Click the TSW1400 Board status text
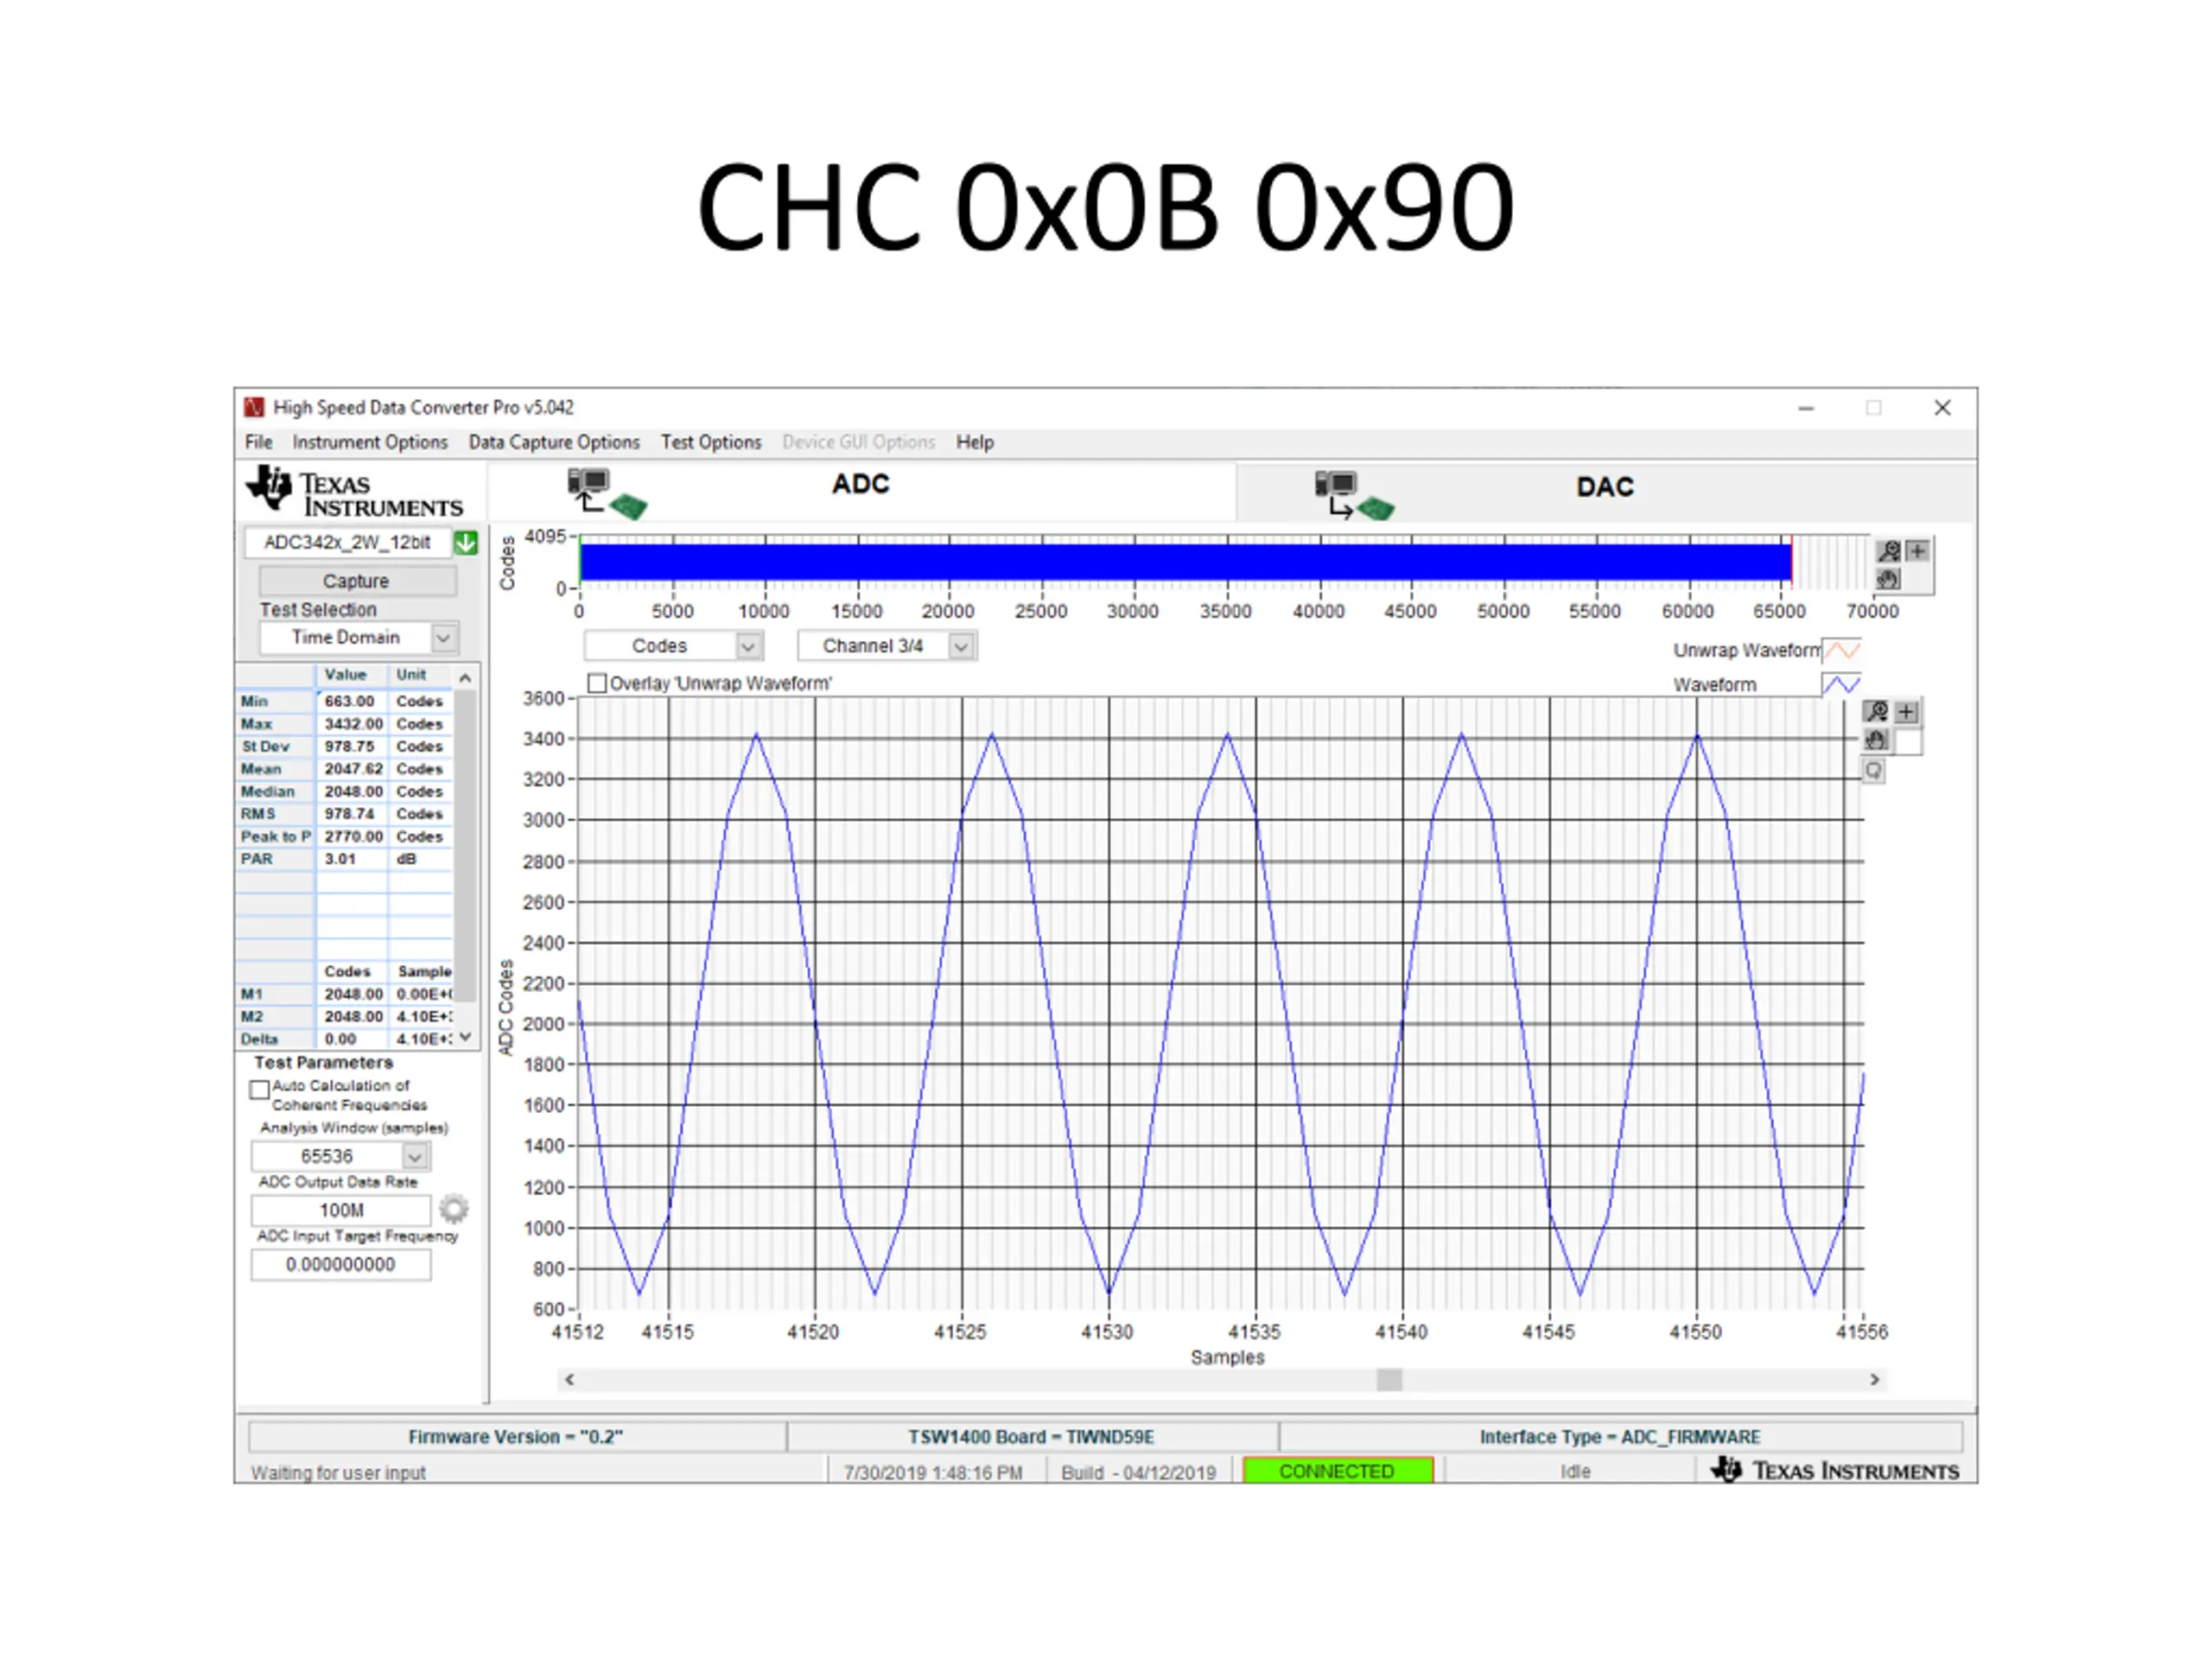2212x1659 pixels. (1031, 1436)
